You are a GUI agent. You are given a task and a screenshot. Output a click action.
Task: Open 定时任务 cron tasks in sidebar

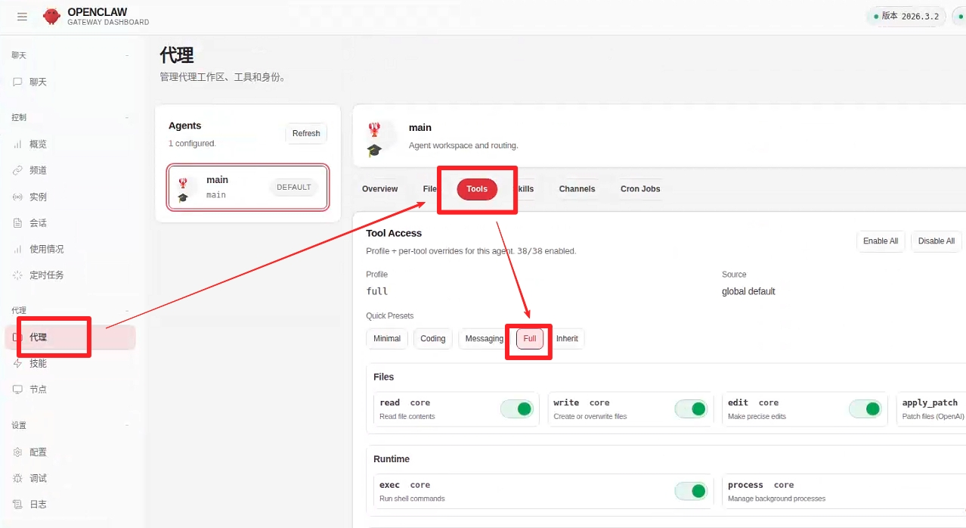coord(70,275)
